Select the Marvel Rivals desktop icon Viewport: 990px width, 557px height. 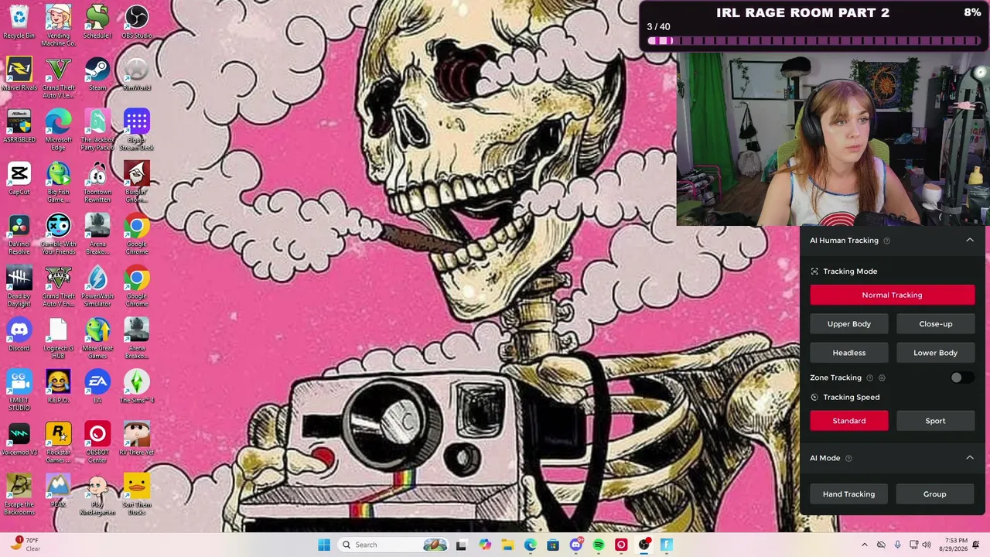(19, 73)
